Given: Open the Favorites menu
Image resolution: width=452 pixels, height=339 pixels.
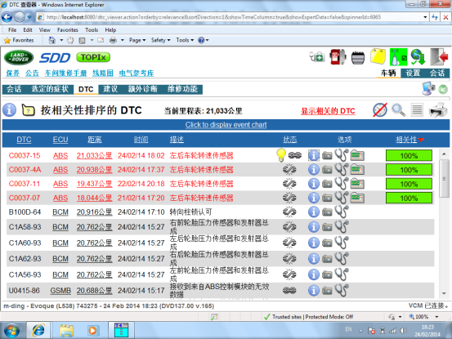Looking at the screenshot, I should tap(68, 30).
